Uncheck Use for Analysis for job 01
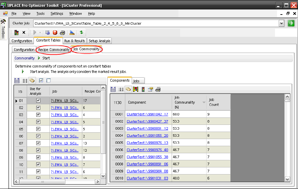298x189 pixels. 38,101
